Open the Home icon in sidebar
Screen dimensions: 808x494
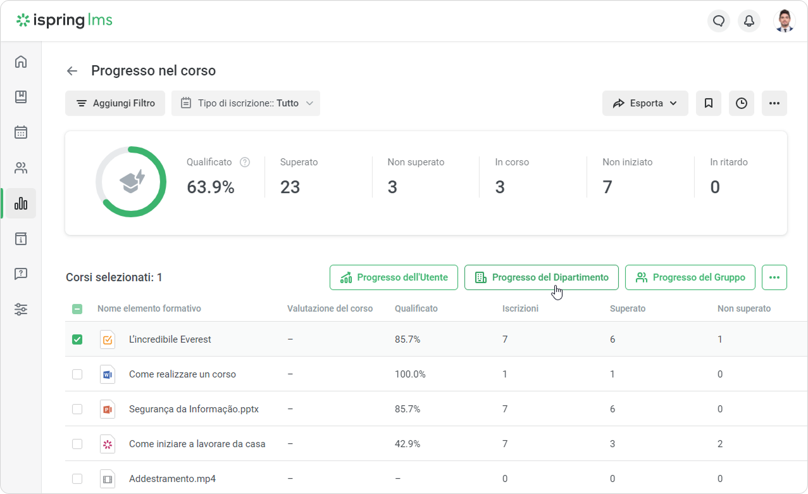(x=21, y=61)
